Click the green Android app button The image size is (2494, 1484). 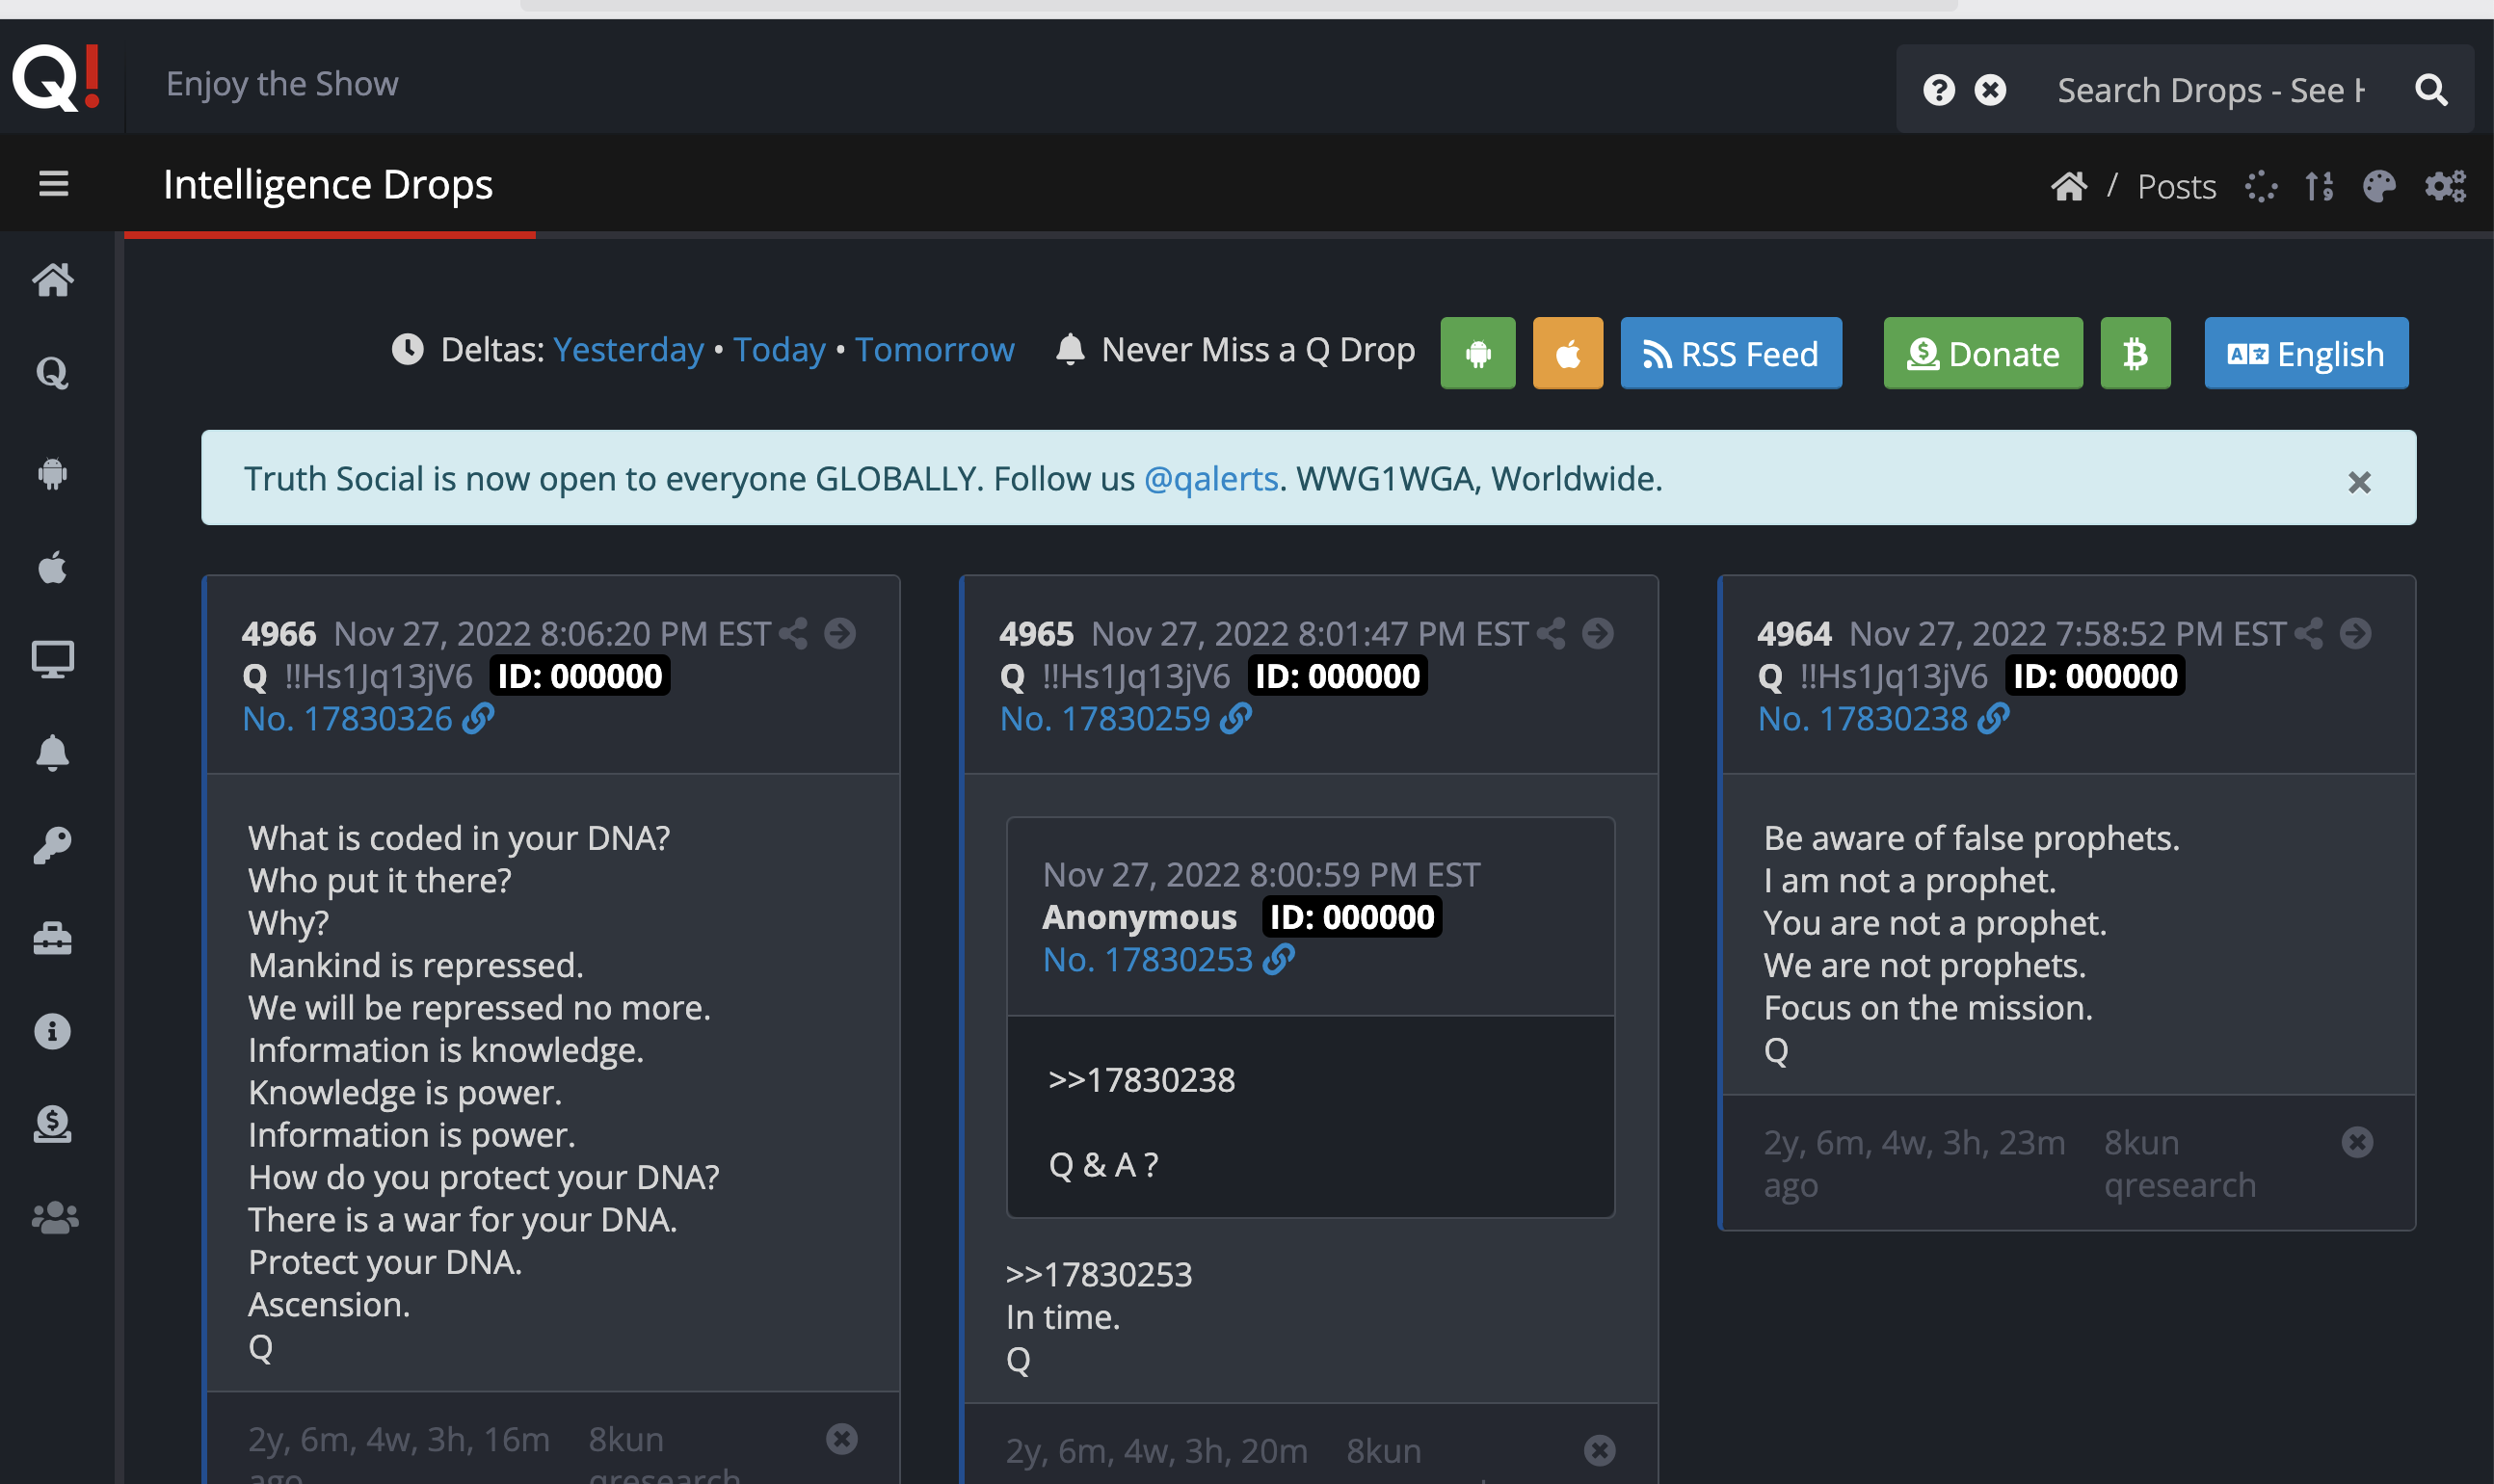(1477, 353)
